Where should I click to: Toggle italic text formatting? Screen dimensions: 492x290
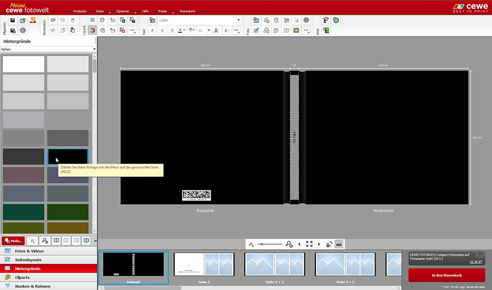coord(162,31)
